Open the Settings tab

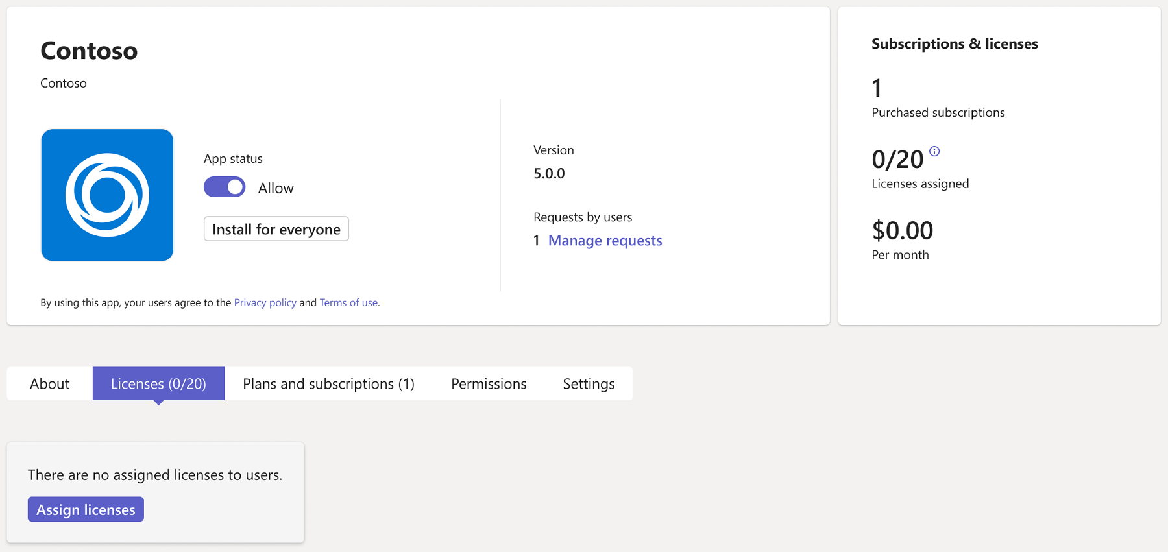coord(589,383)
